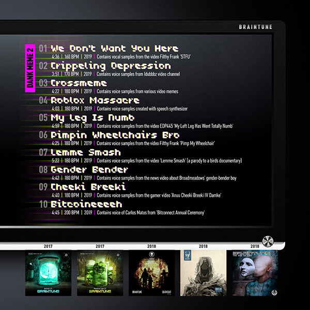The image size is (310, 310).
Task: Click the round disc icon at bottom right
Action: (268, 241)
